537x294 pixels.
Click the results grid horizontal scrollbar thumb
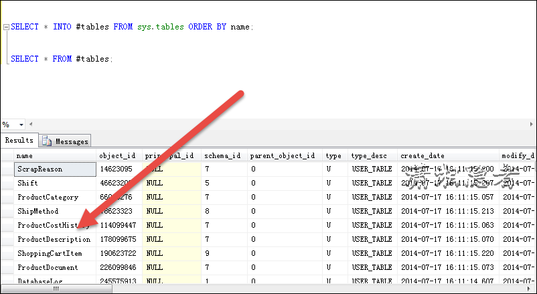click(56, 289)
